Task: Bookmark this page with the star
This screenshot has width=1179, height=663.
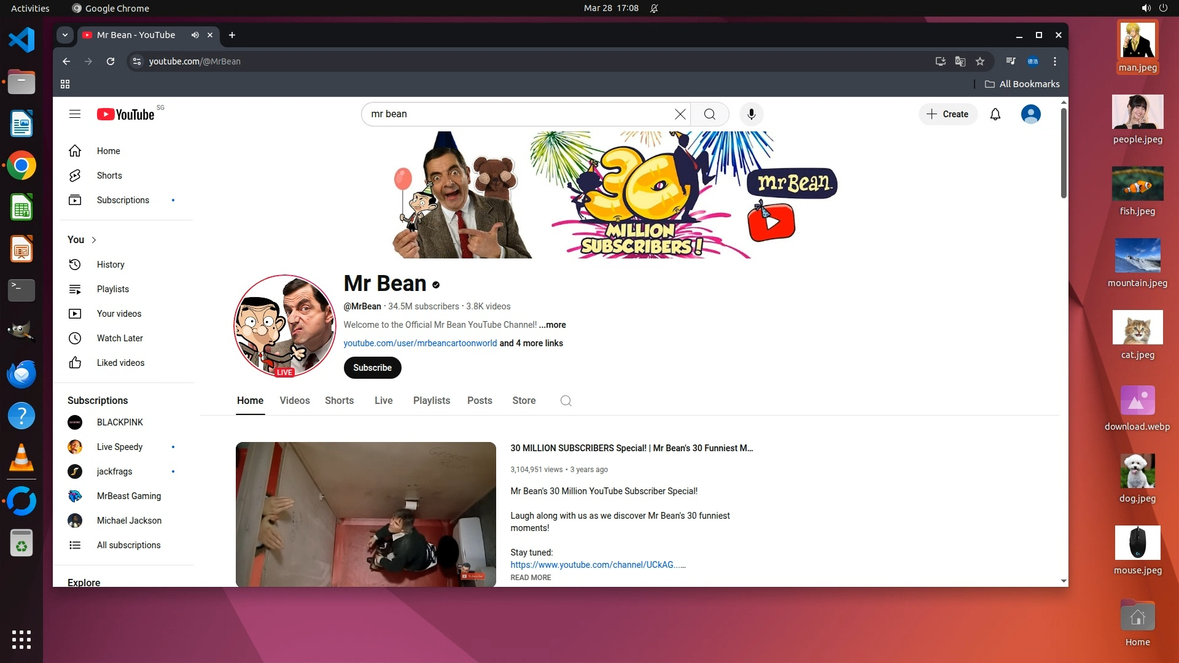Action: coord(980,61)
